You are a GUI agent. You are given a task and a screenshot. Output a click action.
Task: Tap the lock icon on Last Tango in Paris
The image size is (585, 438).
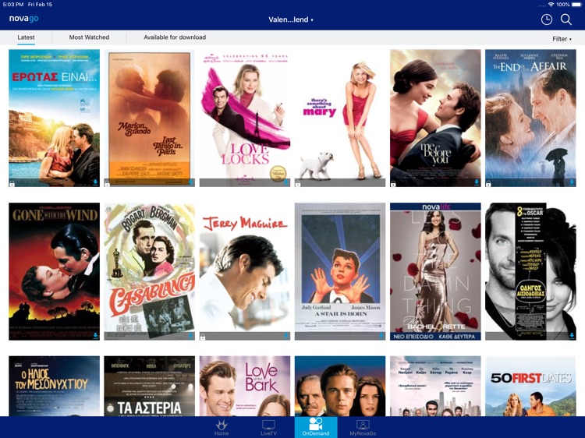point(108,183)
